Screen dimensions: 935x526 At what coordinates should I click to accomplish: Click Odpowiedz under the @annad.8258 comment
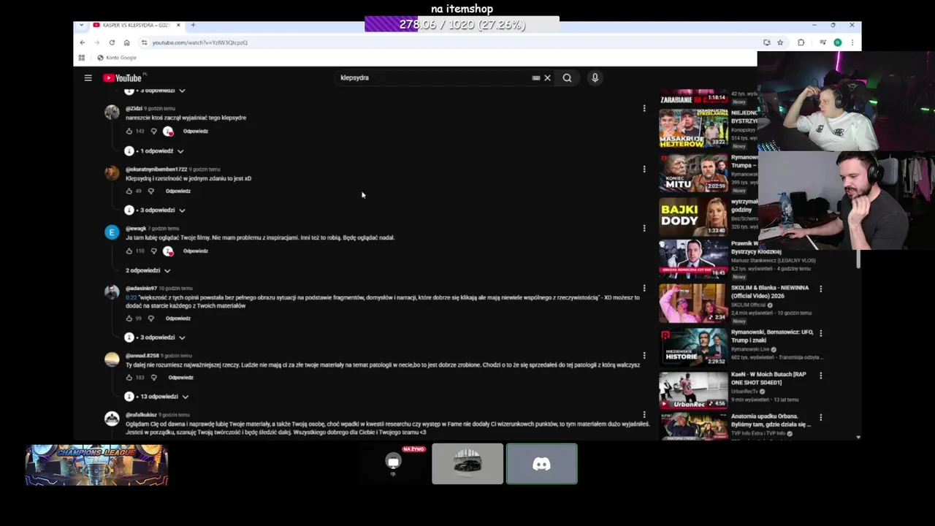click(x=180, y=378)
